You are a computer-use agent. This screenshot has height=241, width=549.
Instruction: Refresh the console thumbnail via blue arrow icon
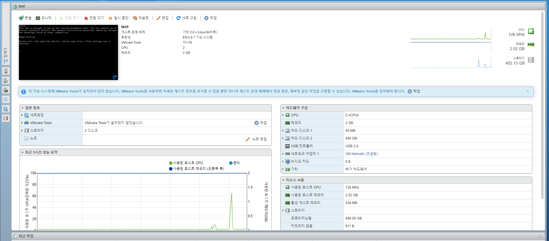(x=115, y=77)
